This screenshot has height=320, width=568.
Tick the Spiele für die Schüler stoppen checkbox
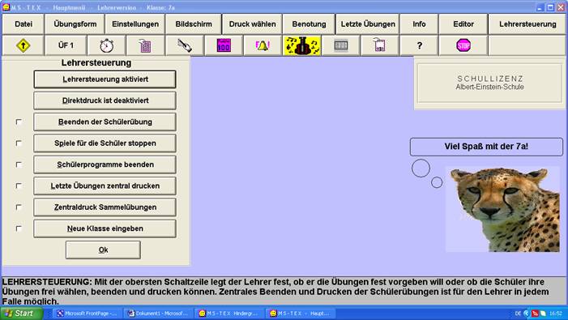(x=19, y=143)
